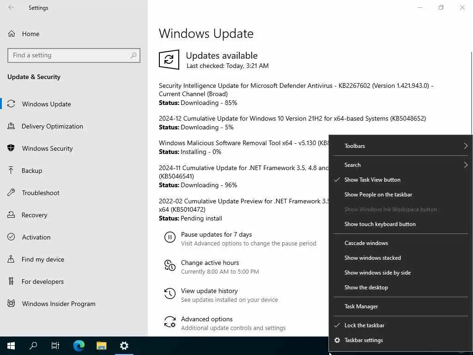Screen dimensions: 473x355
Task: Choose Show the desktop
Action: [x=400, y=288]
